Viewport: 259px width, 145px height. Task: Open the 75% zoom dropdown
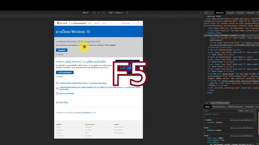click(111, 12)
